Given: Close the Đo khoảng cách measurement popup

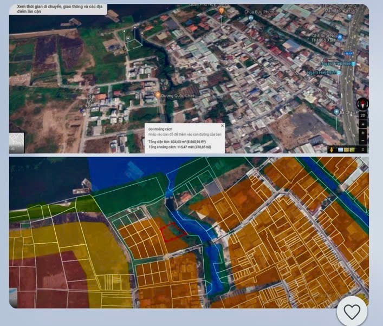Looking at the screenshot, I should click(x=222, y=126).
